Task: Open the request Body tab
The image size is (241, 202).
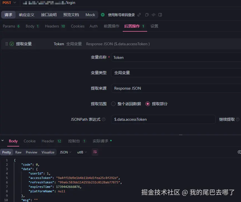Action: [32, 26]
